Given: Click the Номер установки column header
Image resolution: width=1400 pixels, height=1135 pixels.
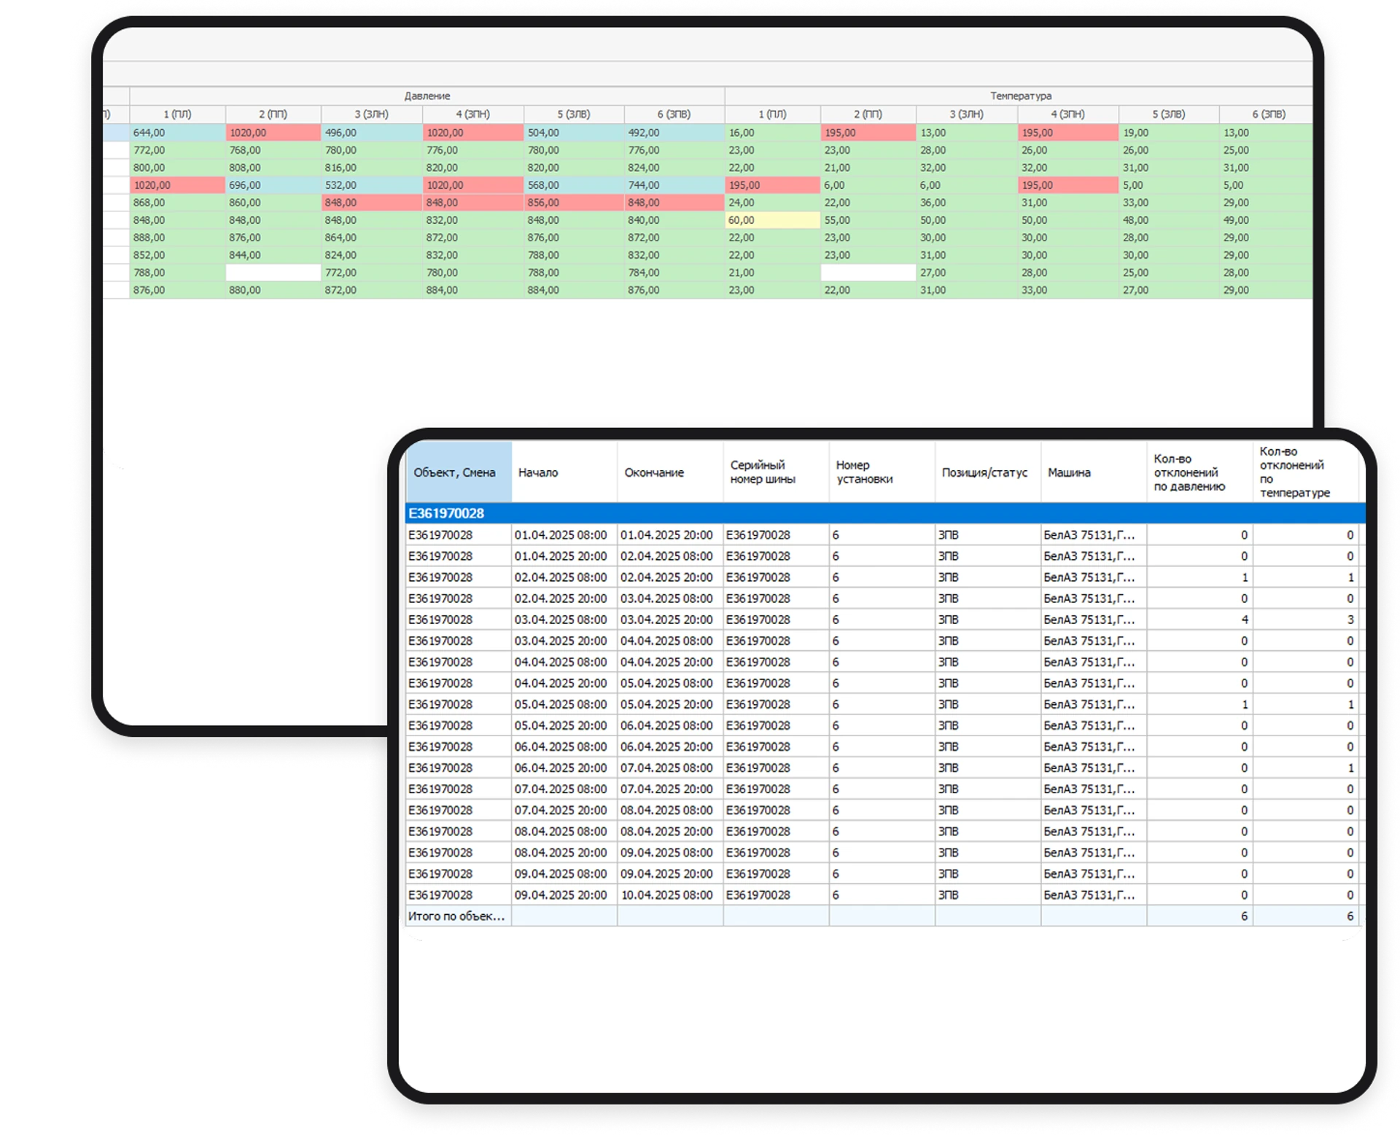Looking at the screenshot, I should (882, 472).
